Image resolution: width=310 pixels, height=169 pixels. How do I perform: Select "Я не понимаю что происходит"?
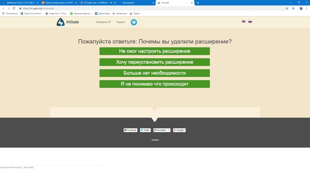tap(155, 84)
